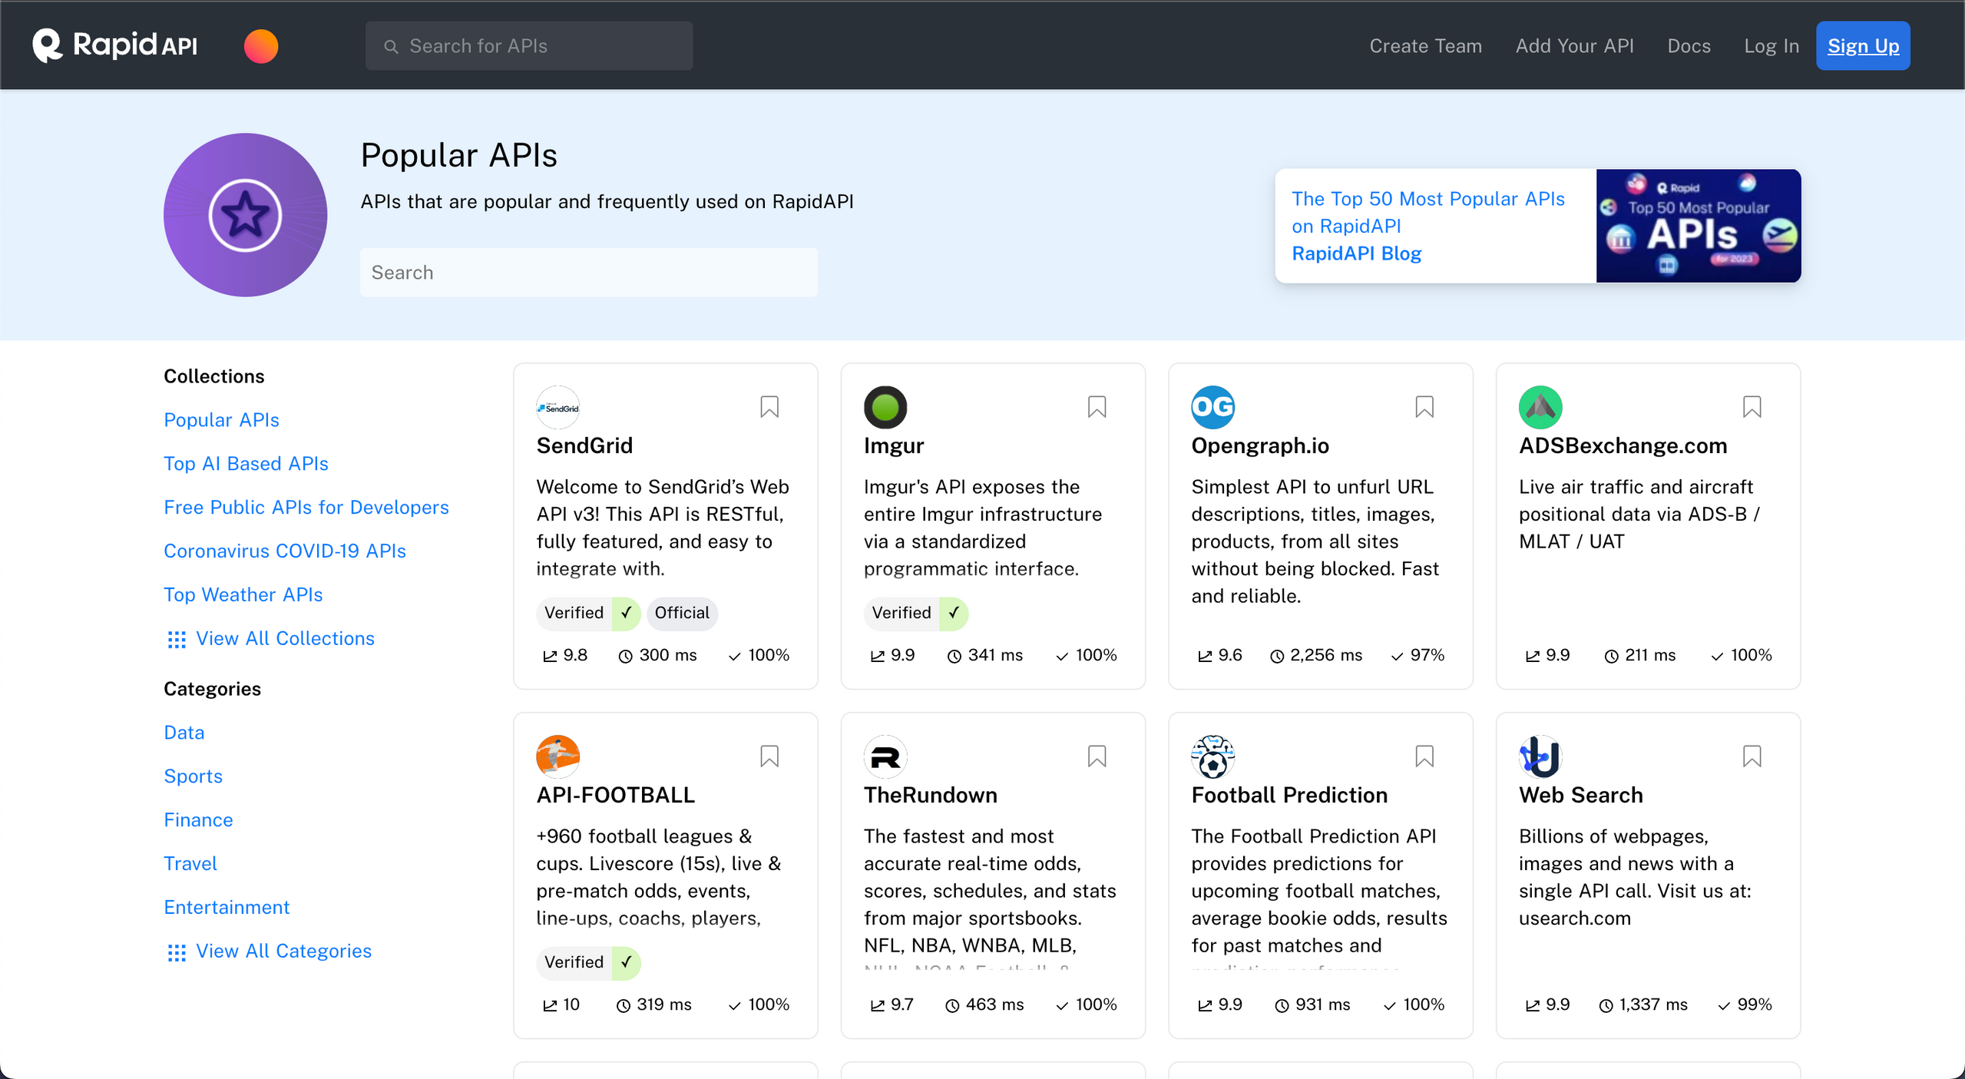The height and width of the screenshot is (1079, 1965).
Task: Toggle bookmark on Imgur card
Action: (x=1097, y=406)
